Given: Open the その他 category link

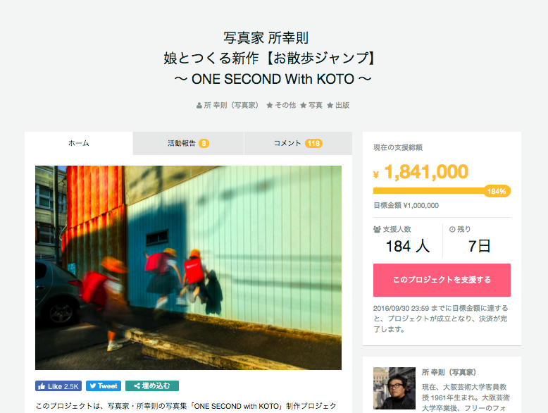Looking at the screenshot, I should (285, 105).
